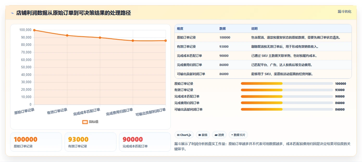This screenshot has height=162, width=362.
Task: Click the summary paragraph starting with 漏斗展示了
Action: [262, 146]
